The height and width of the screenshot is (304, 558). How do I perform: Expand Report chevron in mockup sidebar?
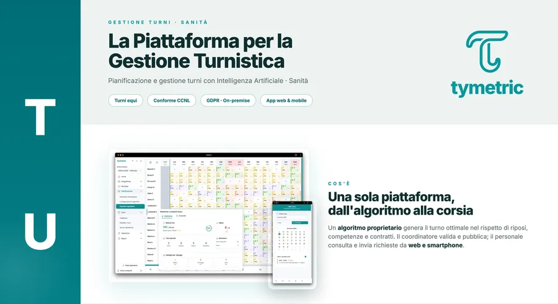pyautogui.click(x=141, y=238)
